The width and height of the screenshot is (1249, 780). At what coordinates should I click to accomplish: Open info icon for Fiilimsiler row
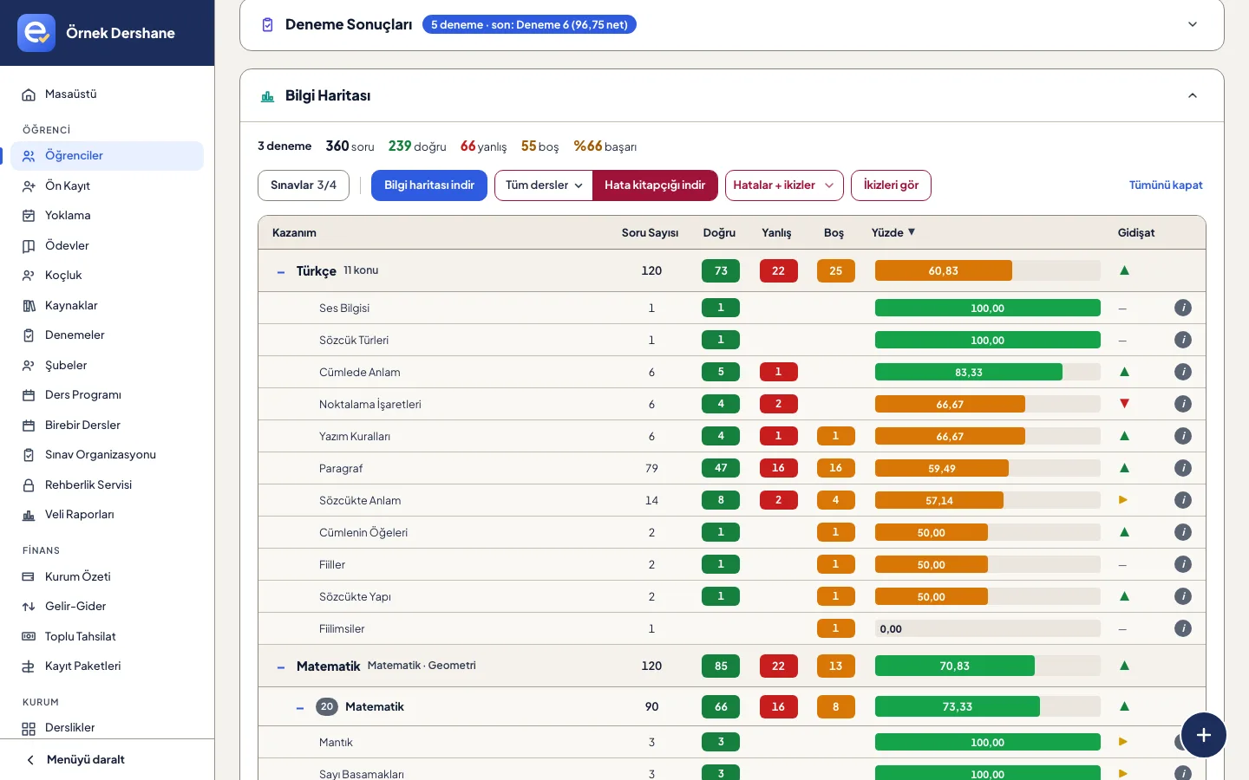click(x=1183, y=628)
